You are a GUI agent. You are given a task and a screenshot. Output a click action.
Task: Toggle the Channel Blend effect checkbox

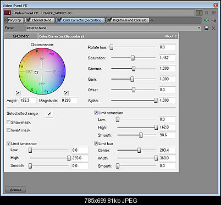pos(28,20)
